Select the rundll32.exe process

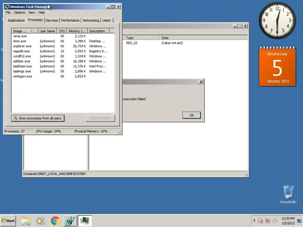(63, 56)
